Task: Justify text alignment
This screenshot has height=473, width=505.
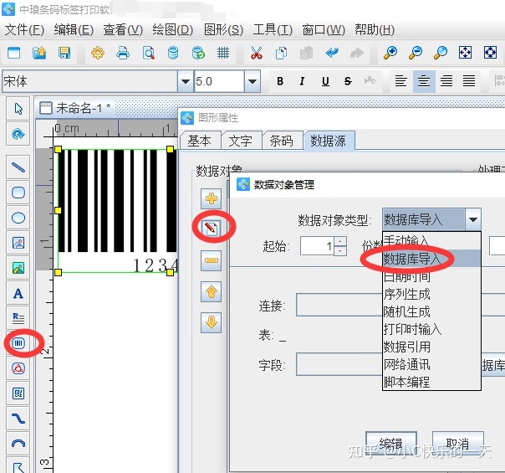Action: [469, 81]
